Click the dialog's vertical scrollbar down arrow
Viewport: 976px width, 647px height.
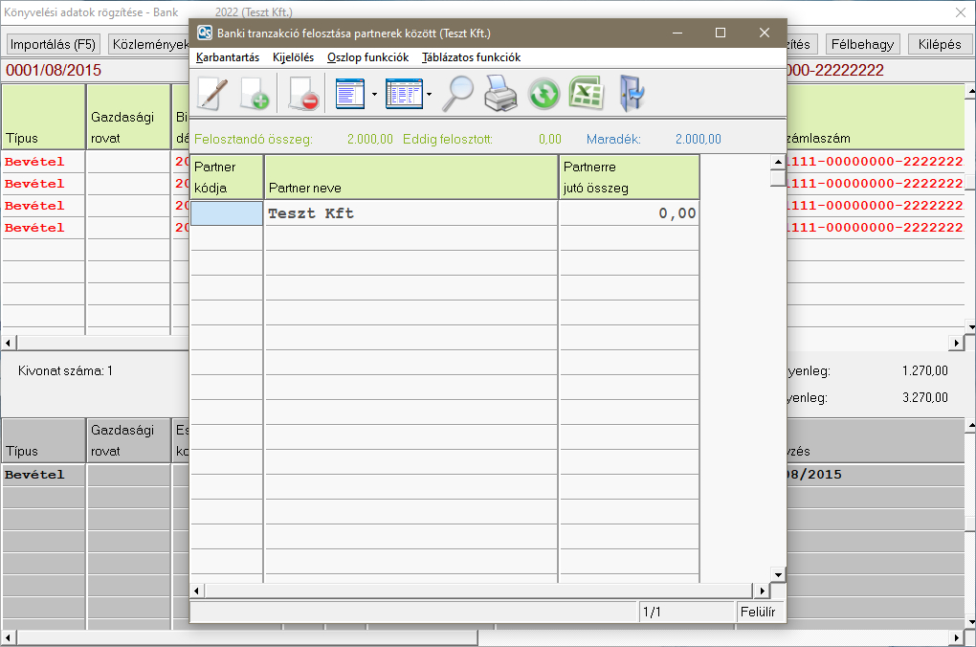(778, 574)
